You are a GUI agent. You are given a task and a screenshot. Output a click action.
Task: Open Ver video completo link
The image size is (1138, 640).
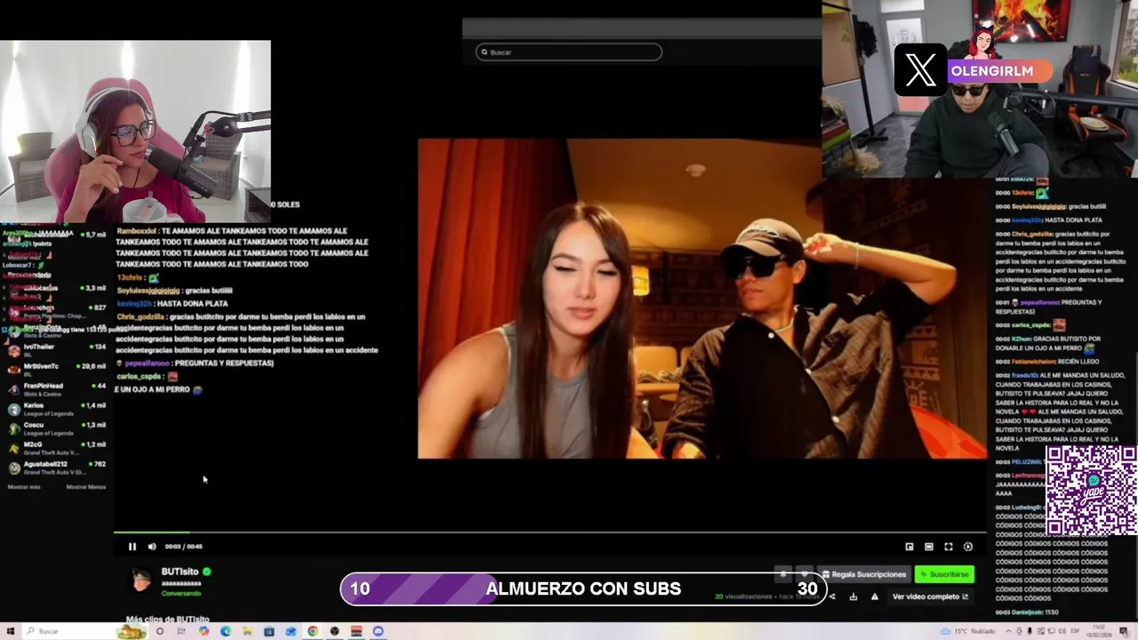click(930, 596)
